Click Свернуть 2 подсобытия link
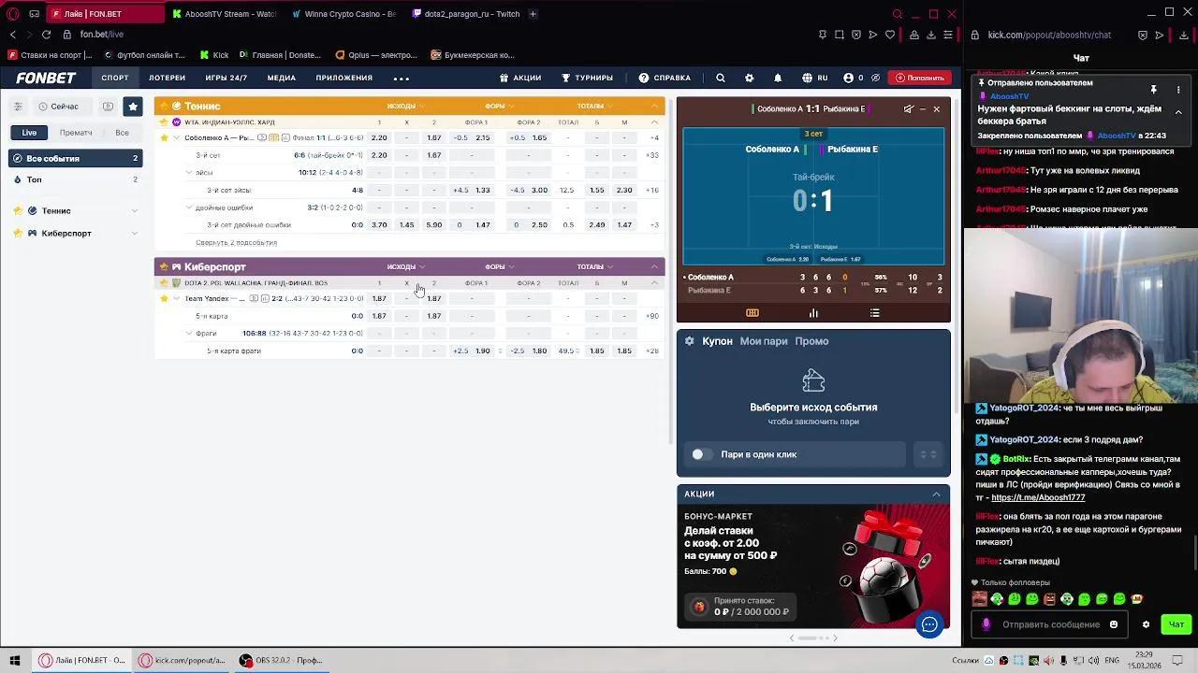This screenshot has width=1198, height=673. [236, 243]
